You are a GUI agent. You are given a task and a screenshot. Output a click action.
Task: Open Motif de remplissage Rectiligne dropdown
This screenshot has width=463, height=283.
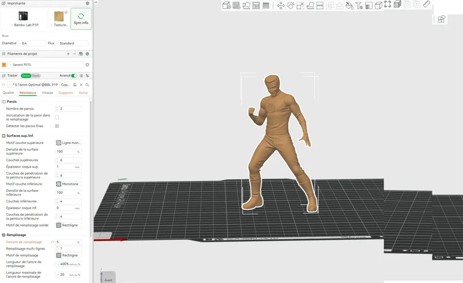click(69, 255)
